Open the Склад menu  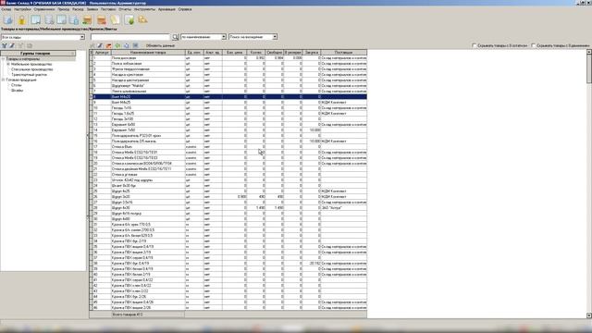click(x=6, y=9)
